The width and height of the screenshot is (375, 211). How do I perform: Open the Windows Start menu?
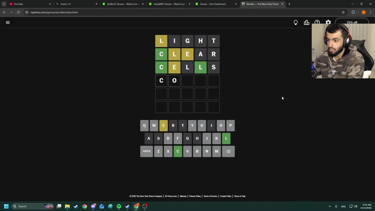6,206
